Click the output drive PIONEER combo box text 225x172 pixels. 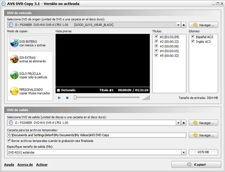(42, 123)
